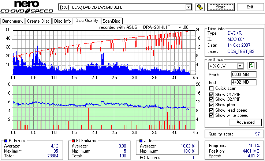Toggle the Show C2/PIF checkbox
This screenshot has height=161, width=265.
[211, 99]
